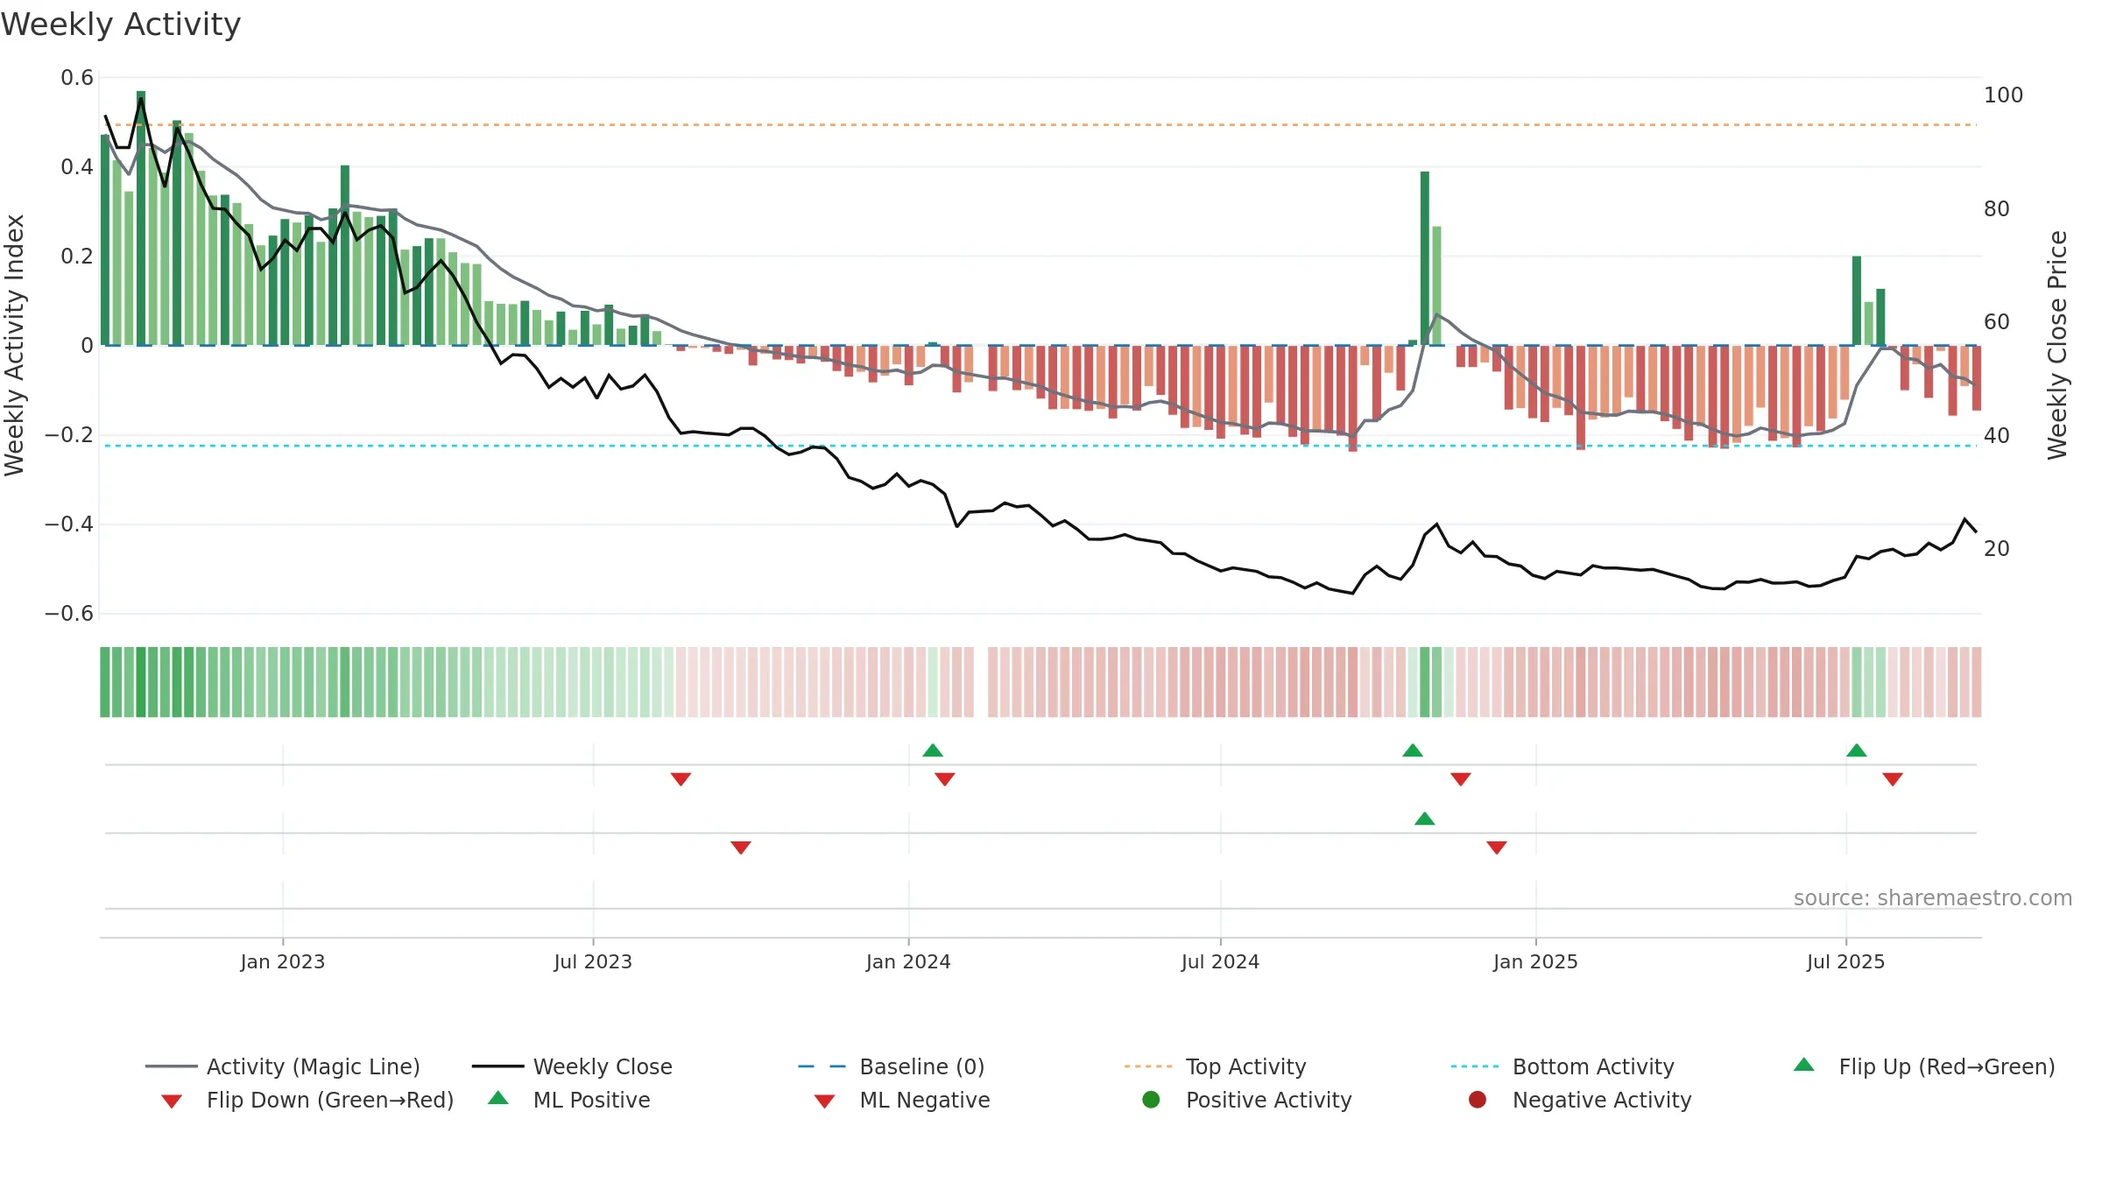Toggle Negative Activity legend entry
Viewport: 2102px width, 1182px height.
pyautogui.click(x=1580, y=1100)
